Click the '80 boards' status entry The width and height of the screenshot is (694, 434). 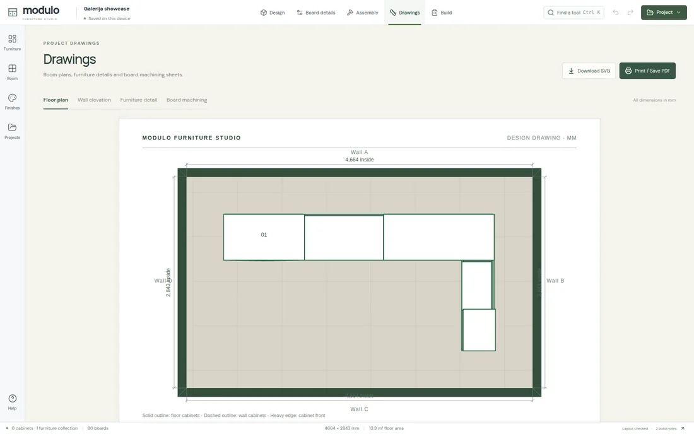(98, 428)
